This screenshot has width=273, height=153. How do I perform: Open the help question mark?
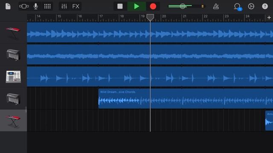[x=265, y=6]
